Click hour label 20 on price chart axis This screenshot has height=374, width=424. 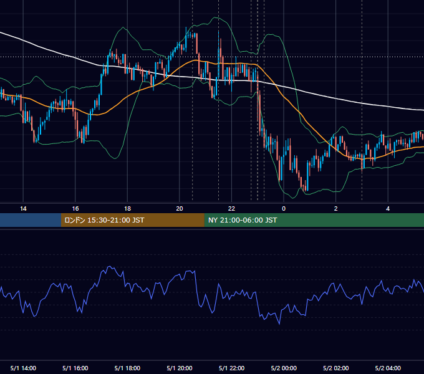coord(180,209)
